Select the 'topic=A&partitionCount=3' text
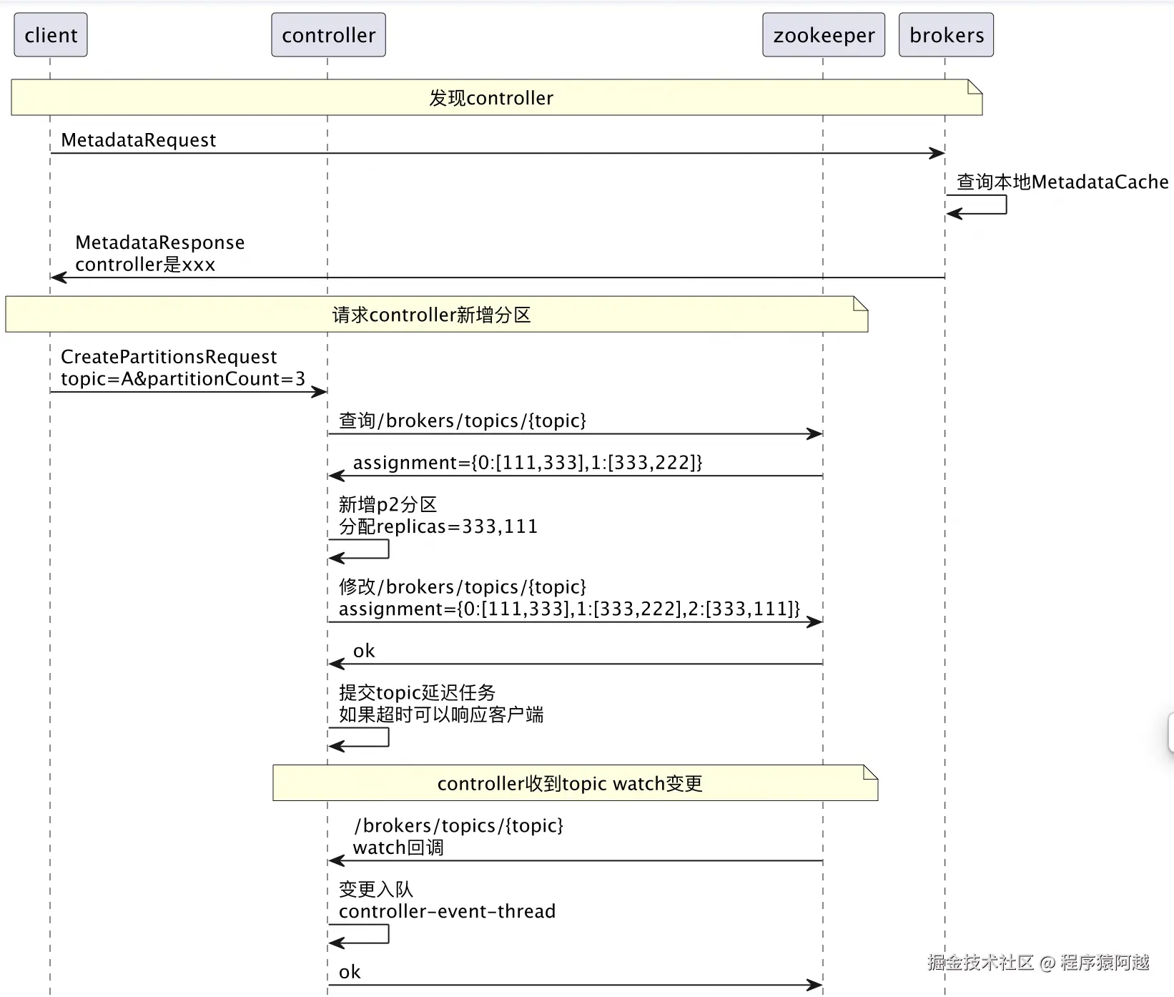 [x=183, y=379]
